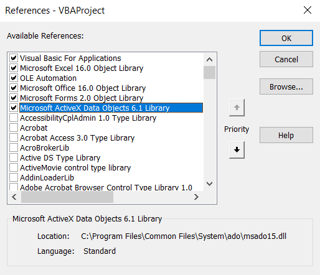Move reference up in priority
This screenshot has width=320, height=275.
click(237, 108)
